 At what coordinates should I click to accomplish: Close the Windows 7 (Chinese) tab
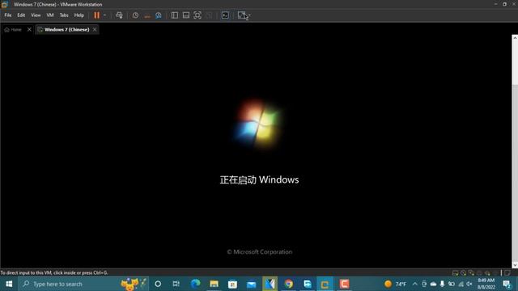click(95, 30)
